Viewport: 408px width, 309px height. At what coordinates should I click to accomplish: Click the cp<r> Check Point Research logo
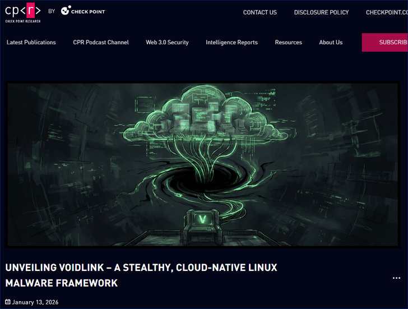[23, 13]
